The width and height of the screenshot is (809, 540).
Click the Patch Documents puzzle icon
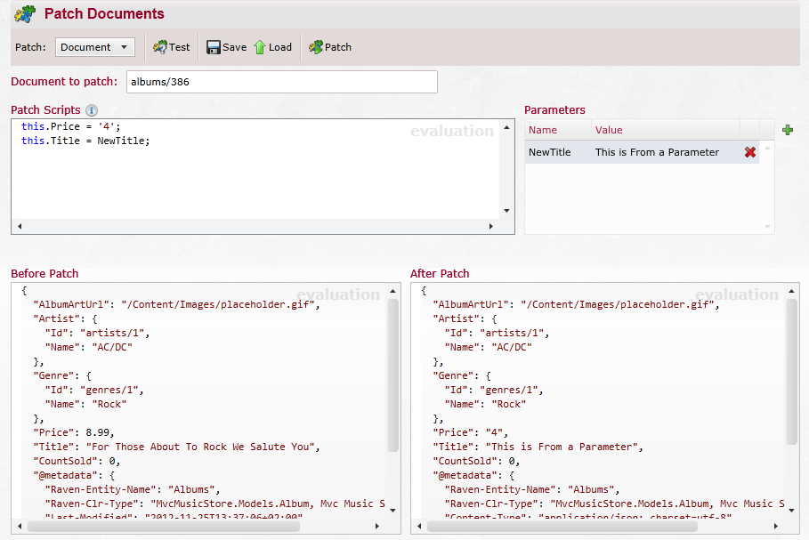coord(25,14)
